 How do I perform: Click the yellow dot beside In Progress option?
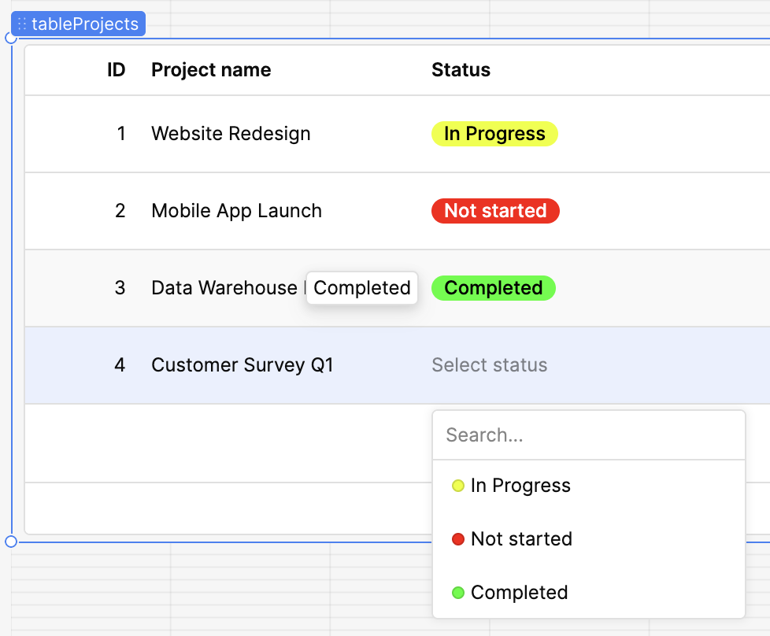[x=457, y=486]
